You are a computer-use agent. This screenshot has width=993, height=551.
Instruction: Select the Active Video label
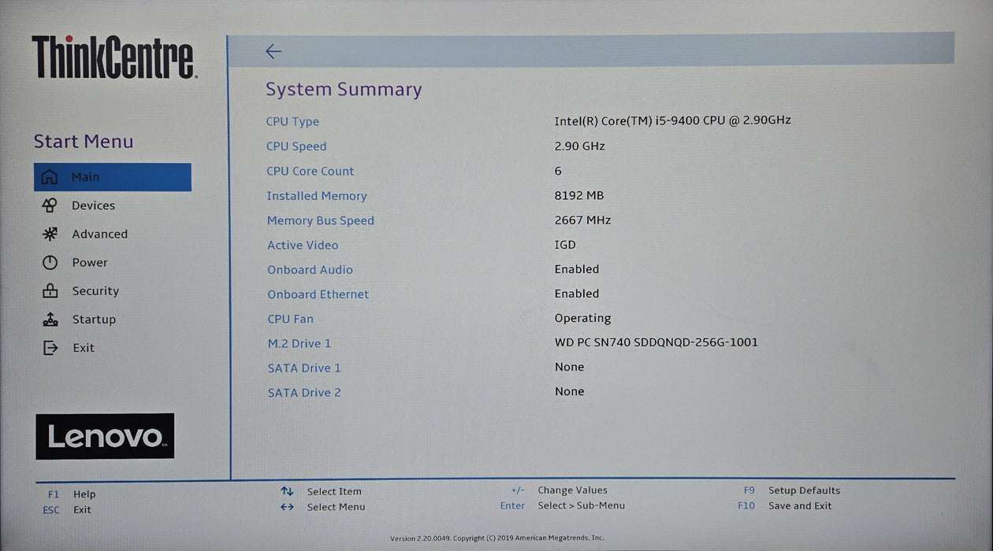pyautogui.click(x=303, y=246)
